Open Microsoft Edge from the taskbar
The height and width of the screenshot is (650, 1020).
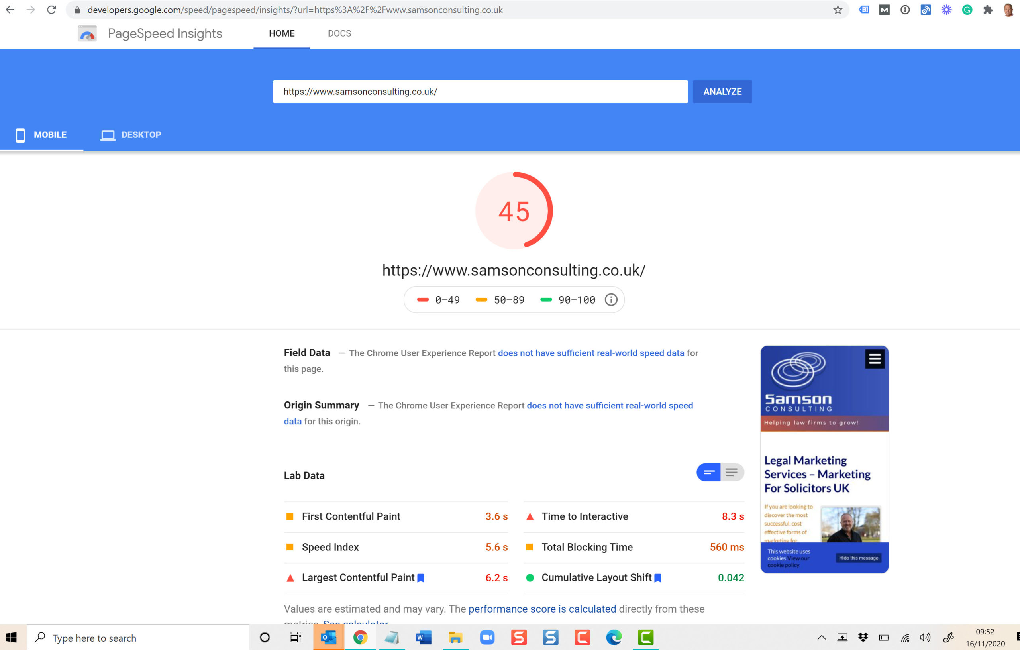[x=614, y=637]
